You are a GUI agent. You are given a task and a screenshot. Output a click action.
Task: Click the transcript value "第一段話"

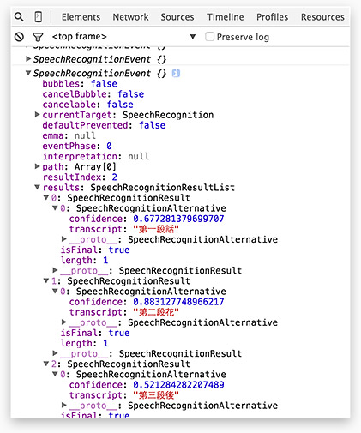[x=156, y=229]
